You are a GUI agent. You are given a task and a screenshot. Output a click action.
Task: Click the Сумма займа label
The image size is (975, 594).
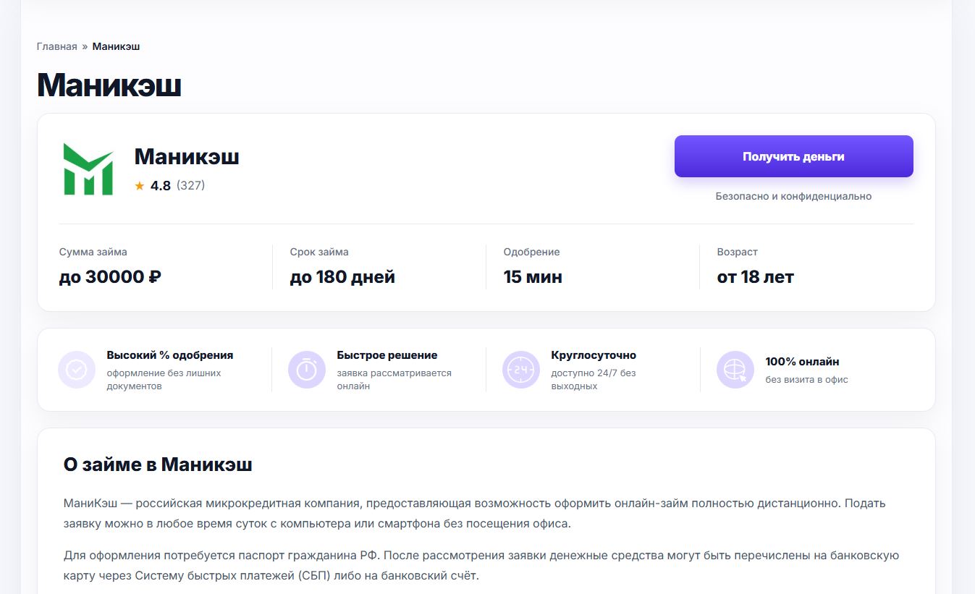tap(93, 252)
